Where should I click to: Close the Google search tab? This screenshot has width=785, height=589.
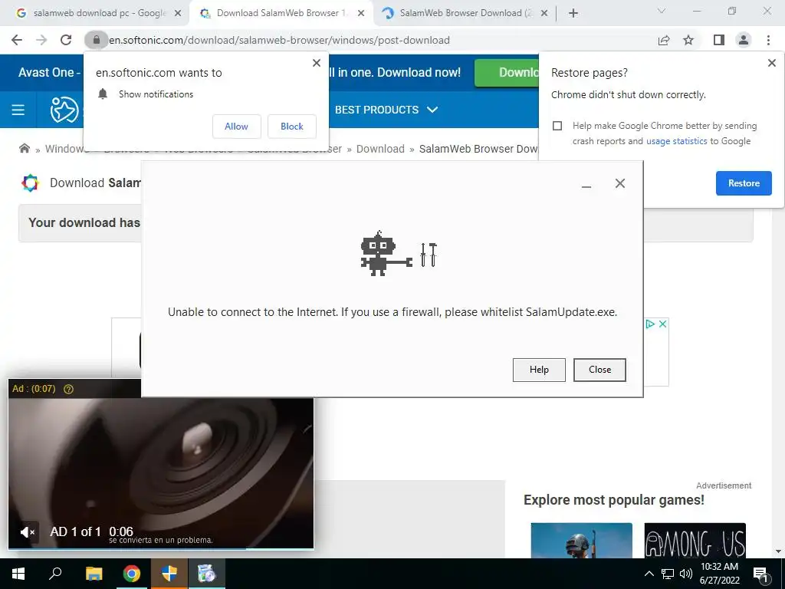point(178,14)
